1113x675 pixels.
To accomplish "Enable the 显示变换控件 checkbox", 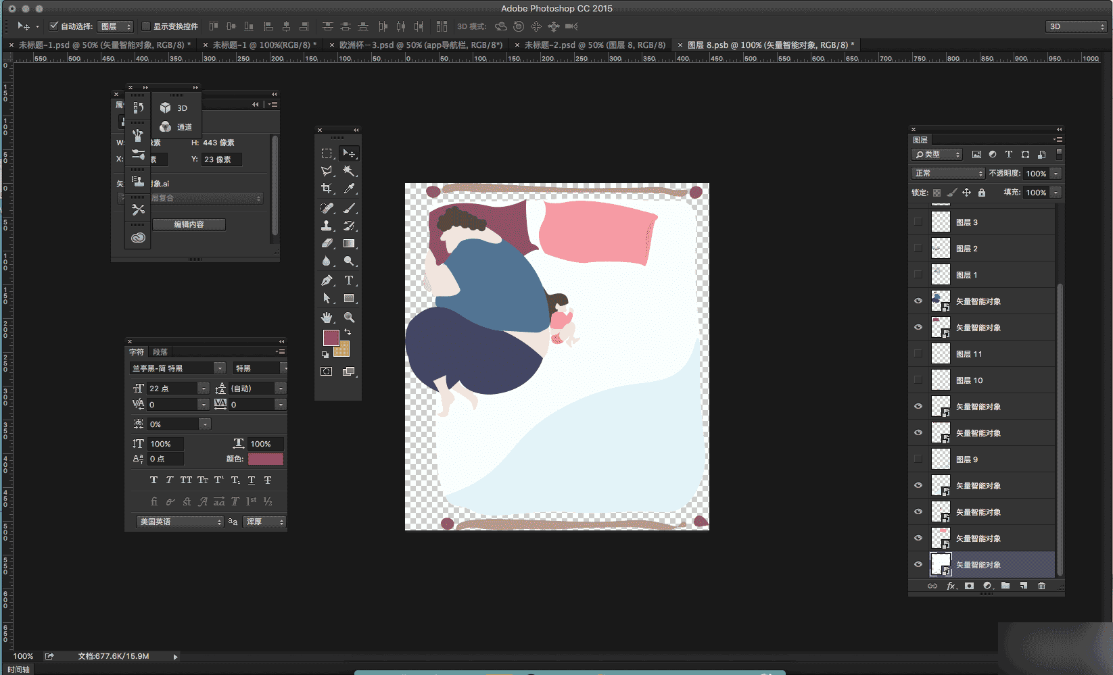I will point(146,26).
